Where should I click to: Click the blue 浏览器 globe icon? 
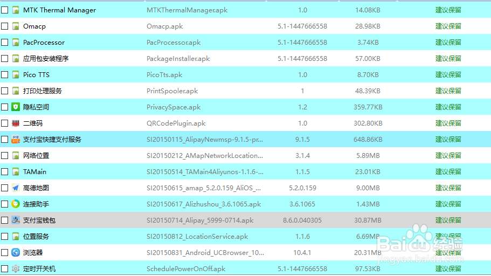coord(16,252)
